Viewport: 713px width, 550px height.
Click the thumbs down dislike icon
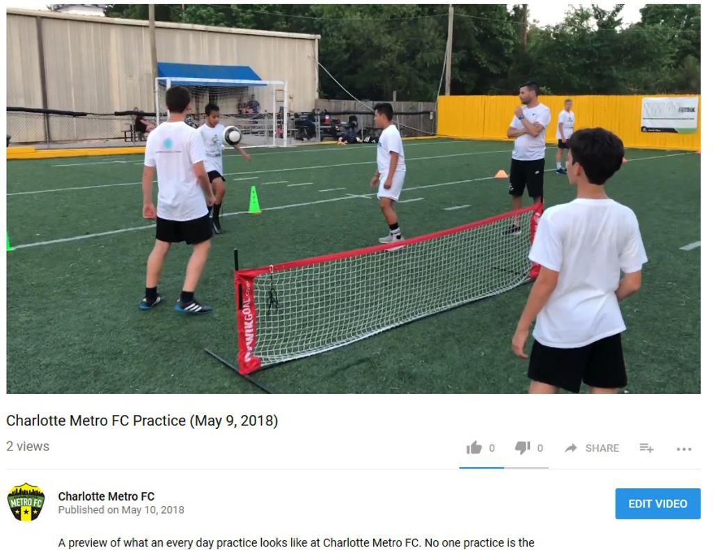(522, 448)
